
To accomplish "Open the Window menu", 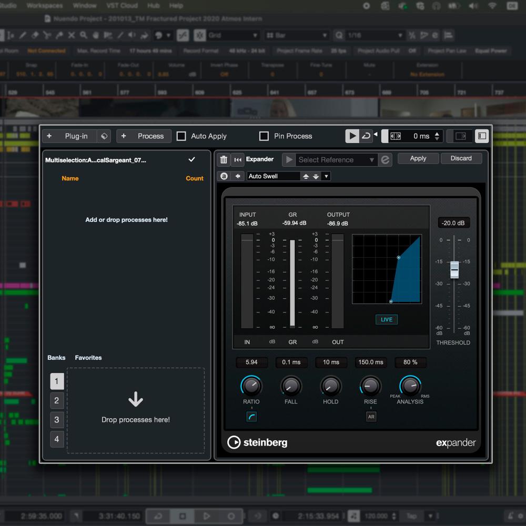I will (x=85, y=6).
